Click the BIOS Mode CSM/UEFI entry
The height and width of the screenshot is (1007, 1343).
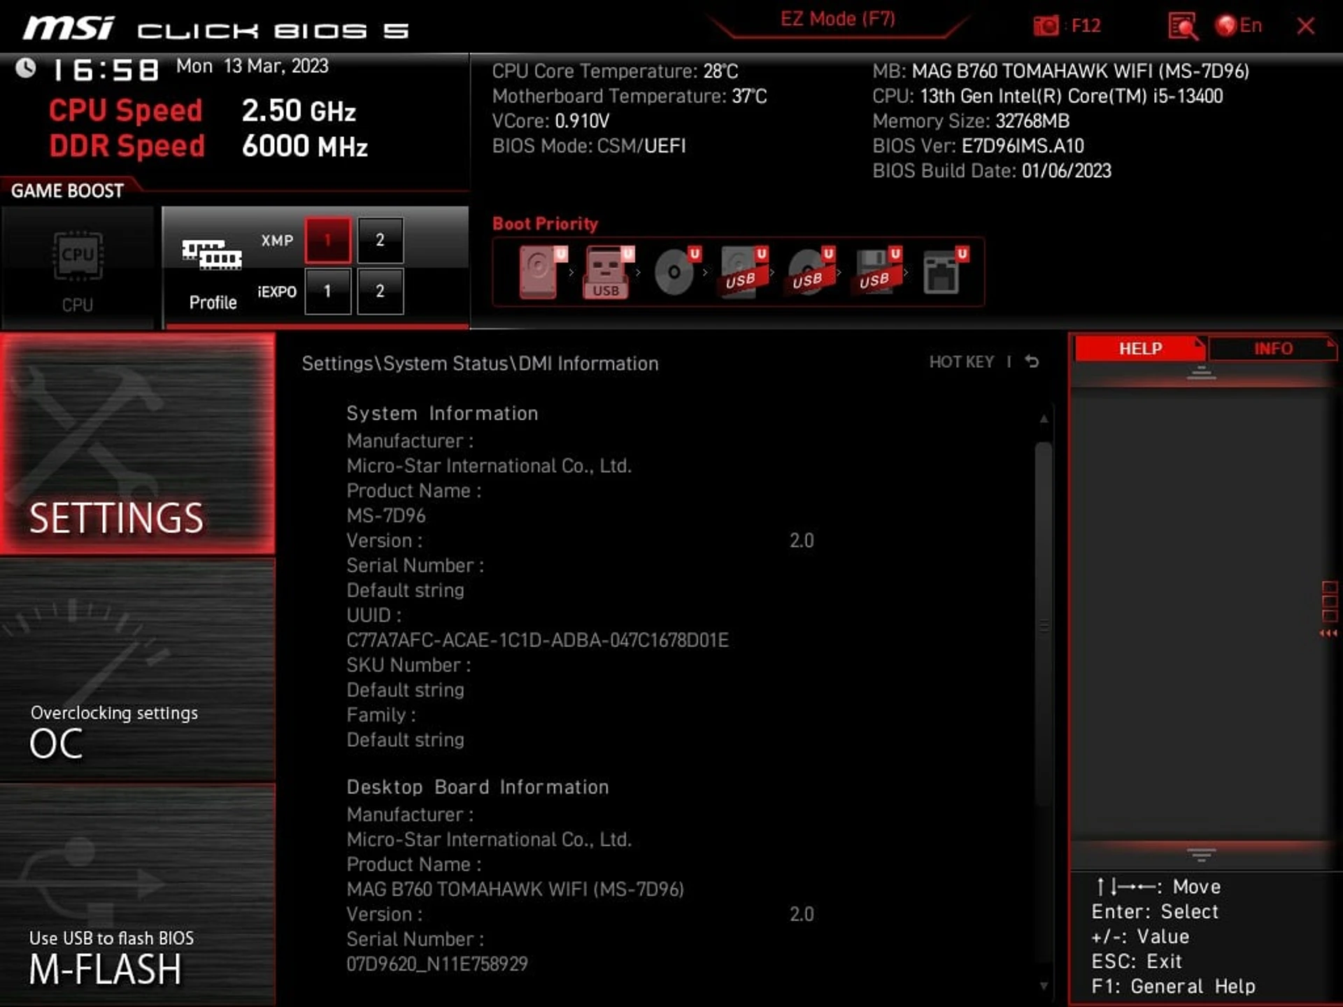588,145
